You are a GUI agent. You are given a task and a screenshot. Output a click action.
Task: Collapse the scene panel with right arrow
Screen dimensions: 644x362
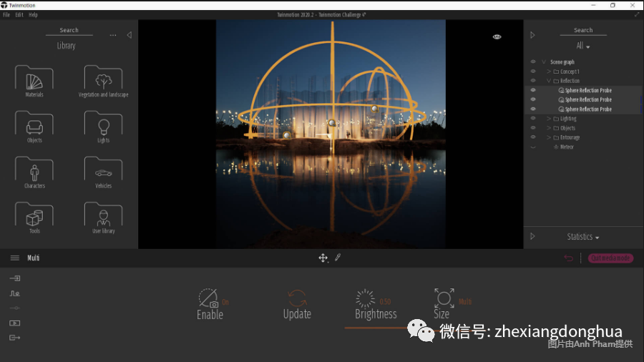pos(532,35)
